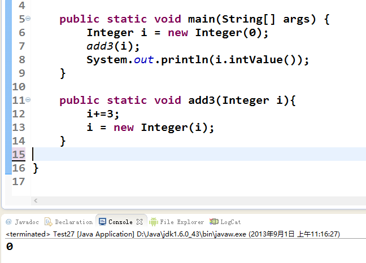Click the Console monitor icon
The image size is (366, 263).
pos(102,222)
